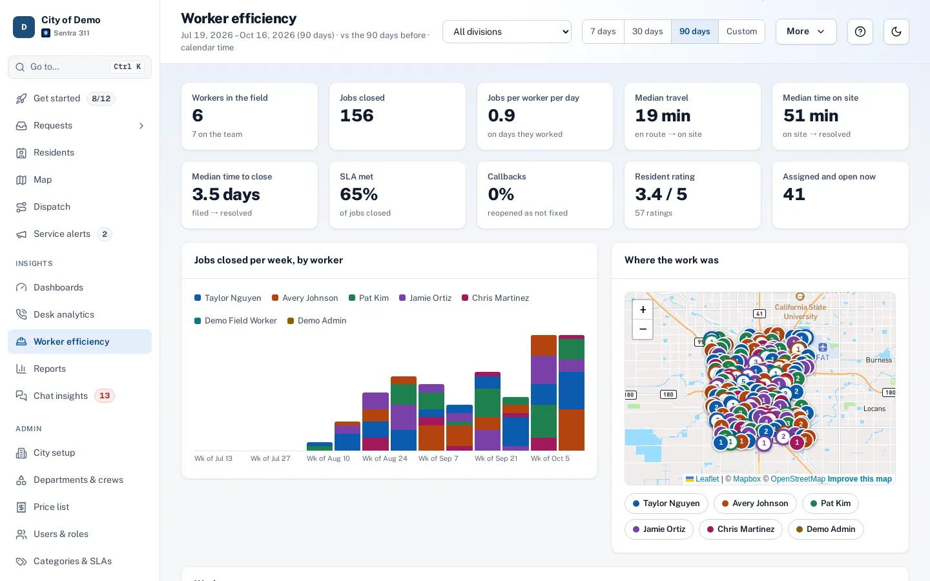Select the 7 days range tab

point(603,32)
